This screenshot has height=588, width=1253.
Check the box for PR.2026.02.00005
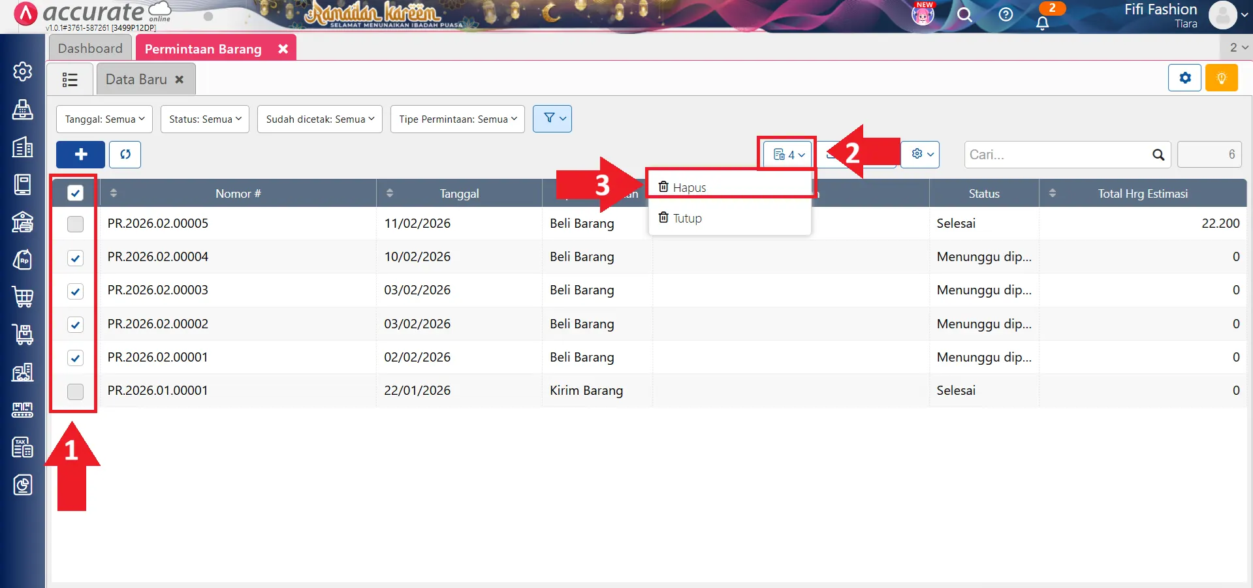(76, 224)
